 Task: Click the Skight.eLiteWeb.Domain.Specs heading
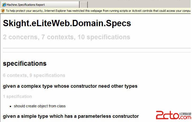(67, 23)
